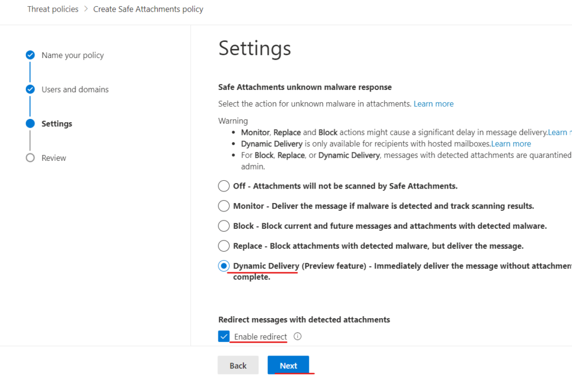The image size is (572, 380).
Task: Open Learn more link for Dynamic Delivery mailboxes
Action: click(511, 144)
